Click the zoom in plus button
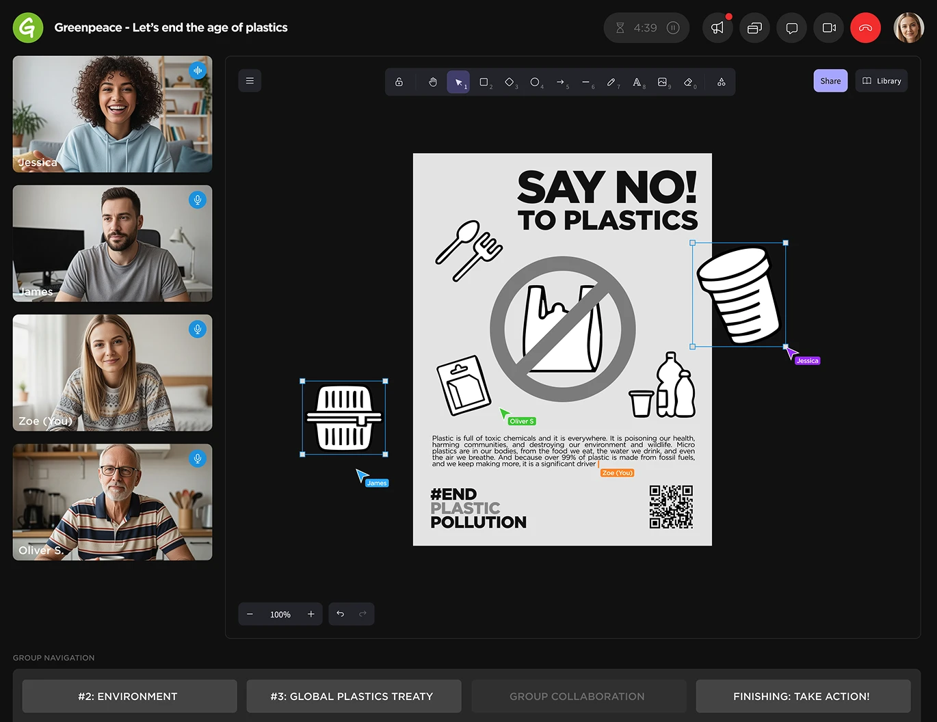Image resolution: width=937 pixels, height=722 pixels. coord(311,614)
